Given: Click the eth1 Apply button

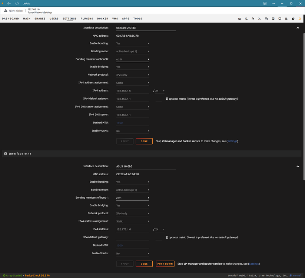Looking at the screenshot, I should [125, 264].
